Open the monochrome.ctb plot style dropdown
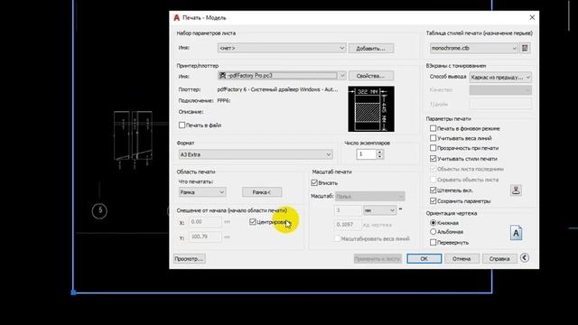Viewport: 578px width, 325px height. [x=473, y=48]
